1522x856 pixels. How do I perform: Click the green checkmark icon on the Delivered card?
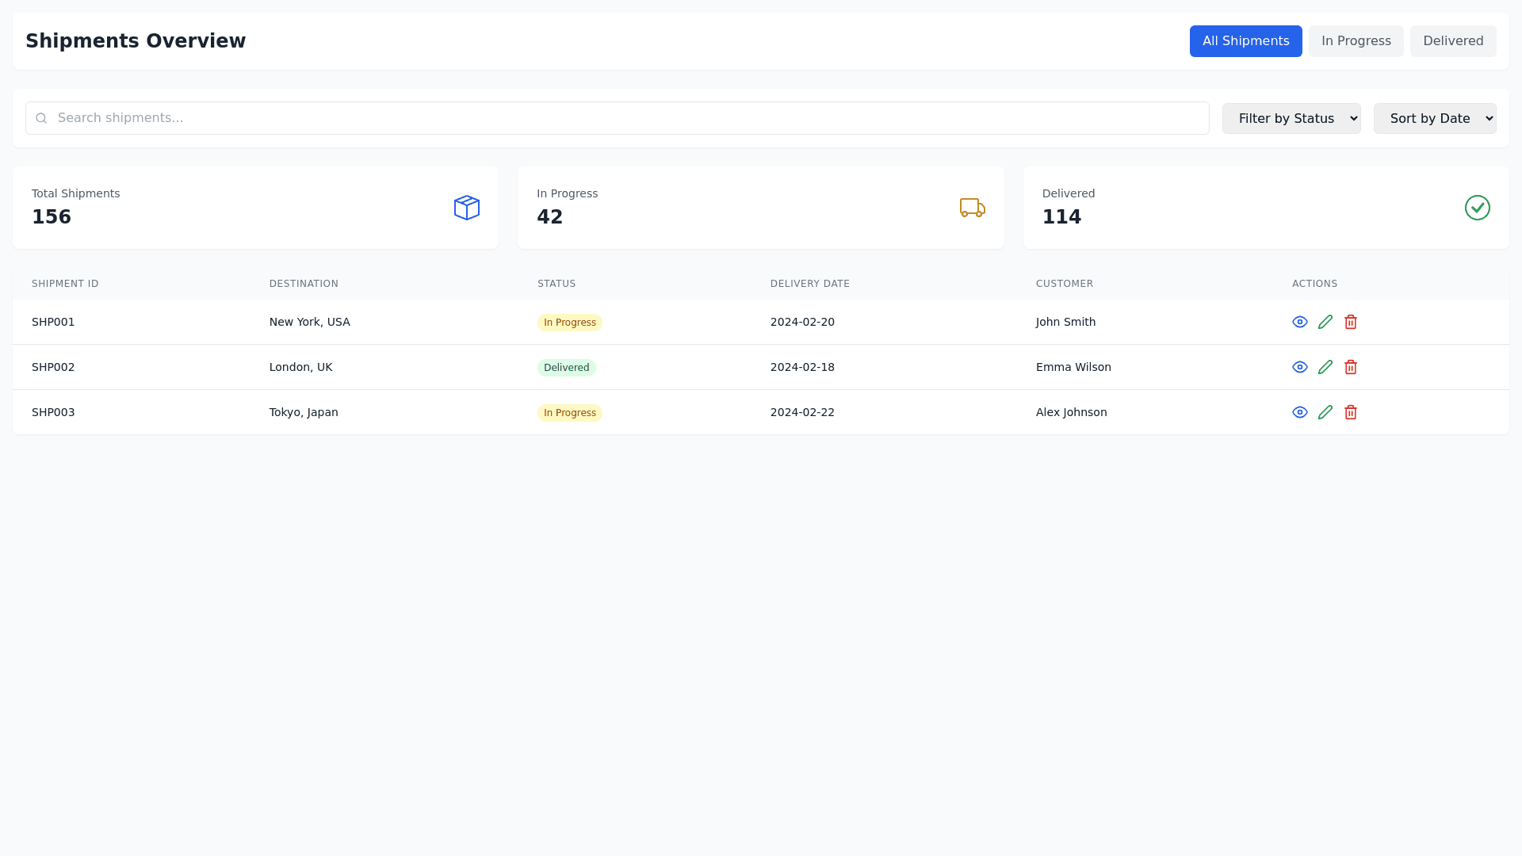click(x=1477, y=208)
